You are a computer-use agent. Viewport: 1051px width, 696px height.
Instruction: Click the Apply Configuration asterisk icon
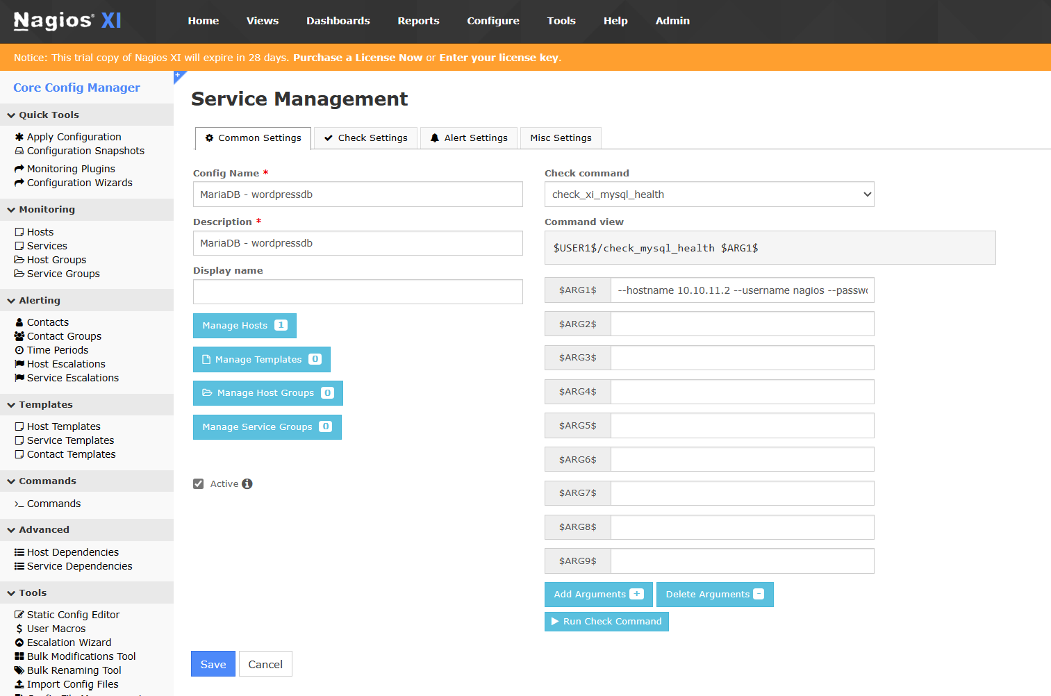(x=19, y=137)
